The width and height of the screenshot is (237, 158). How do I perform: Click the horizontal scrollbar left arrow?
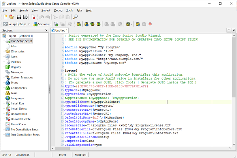[x=53, y=149]
